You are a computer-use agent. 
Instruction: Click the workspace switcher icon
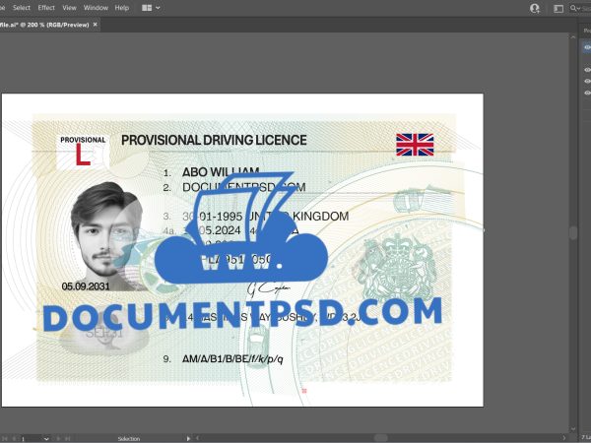pos(558,9)
